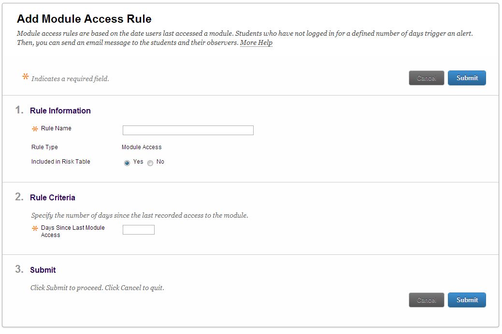Focus the Rule Name text field
The width and height of the screenshot is (502, 334).
188,130
